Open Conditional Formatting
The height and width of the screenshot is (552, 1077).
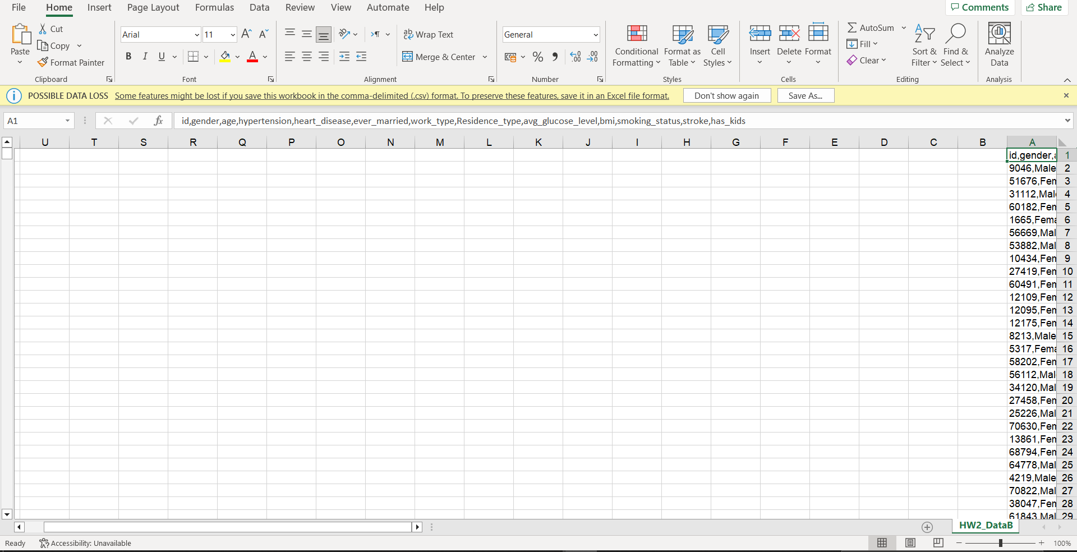click(x=637, y=46)
